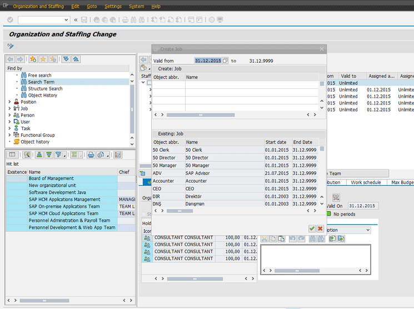Click the print icon in hit list toolbar

[x=91, y=155]
